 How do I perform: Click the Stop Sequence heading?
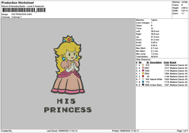(x=143, y=60)
